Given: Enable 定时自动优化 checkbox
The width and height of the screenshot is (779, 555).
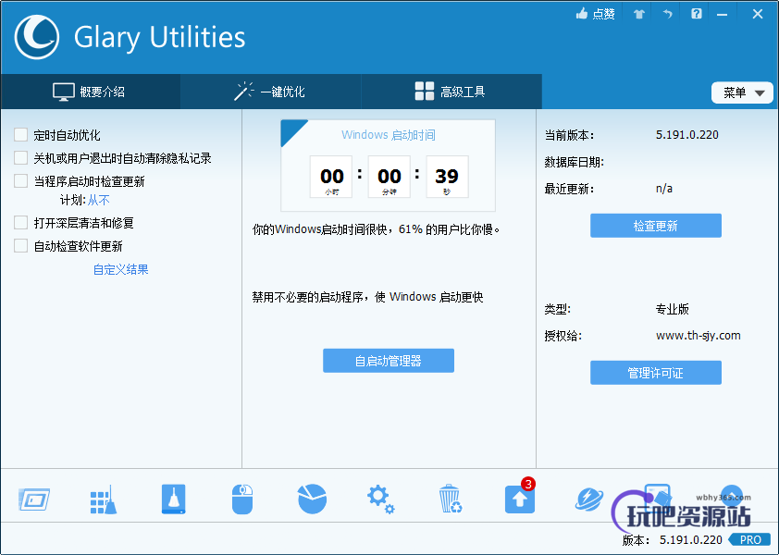Looking at the screenshot, I should pyautogui.click(x=21, y=135).
